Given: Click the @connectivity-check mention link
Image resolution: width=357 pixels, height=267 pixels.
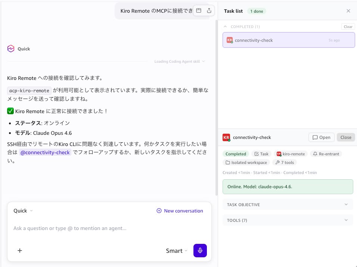Looking at the screenshot, I should tap(45, 152).
